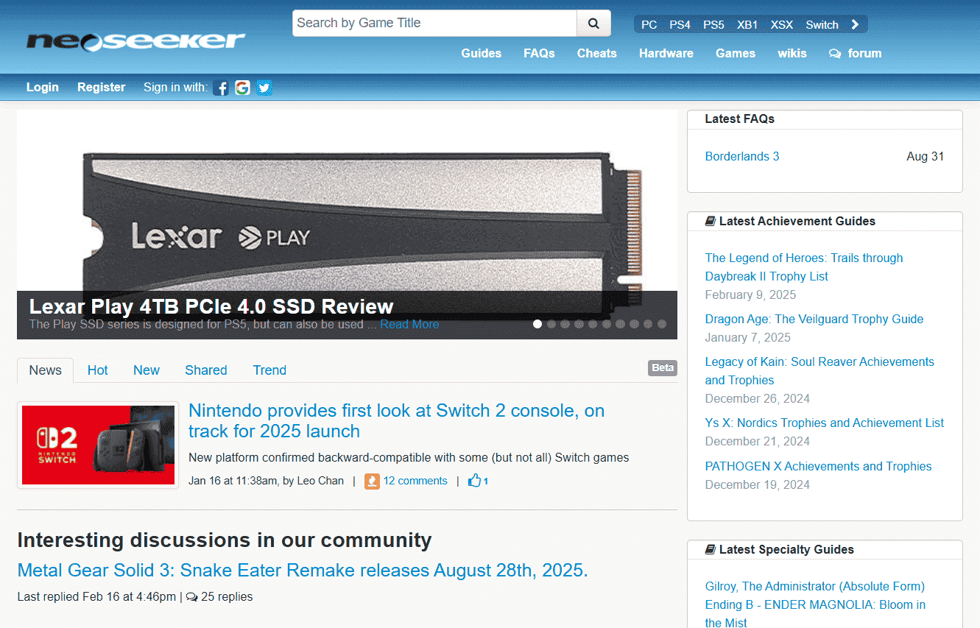Click the Register button
Image resolution: width=980 pixels, height=628 pixels.
[101, 87]
